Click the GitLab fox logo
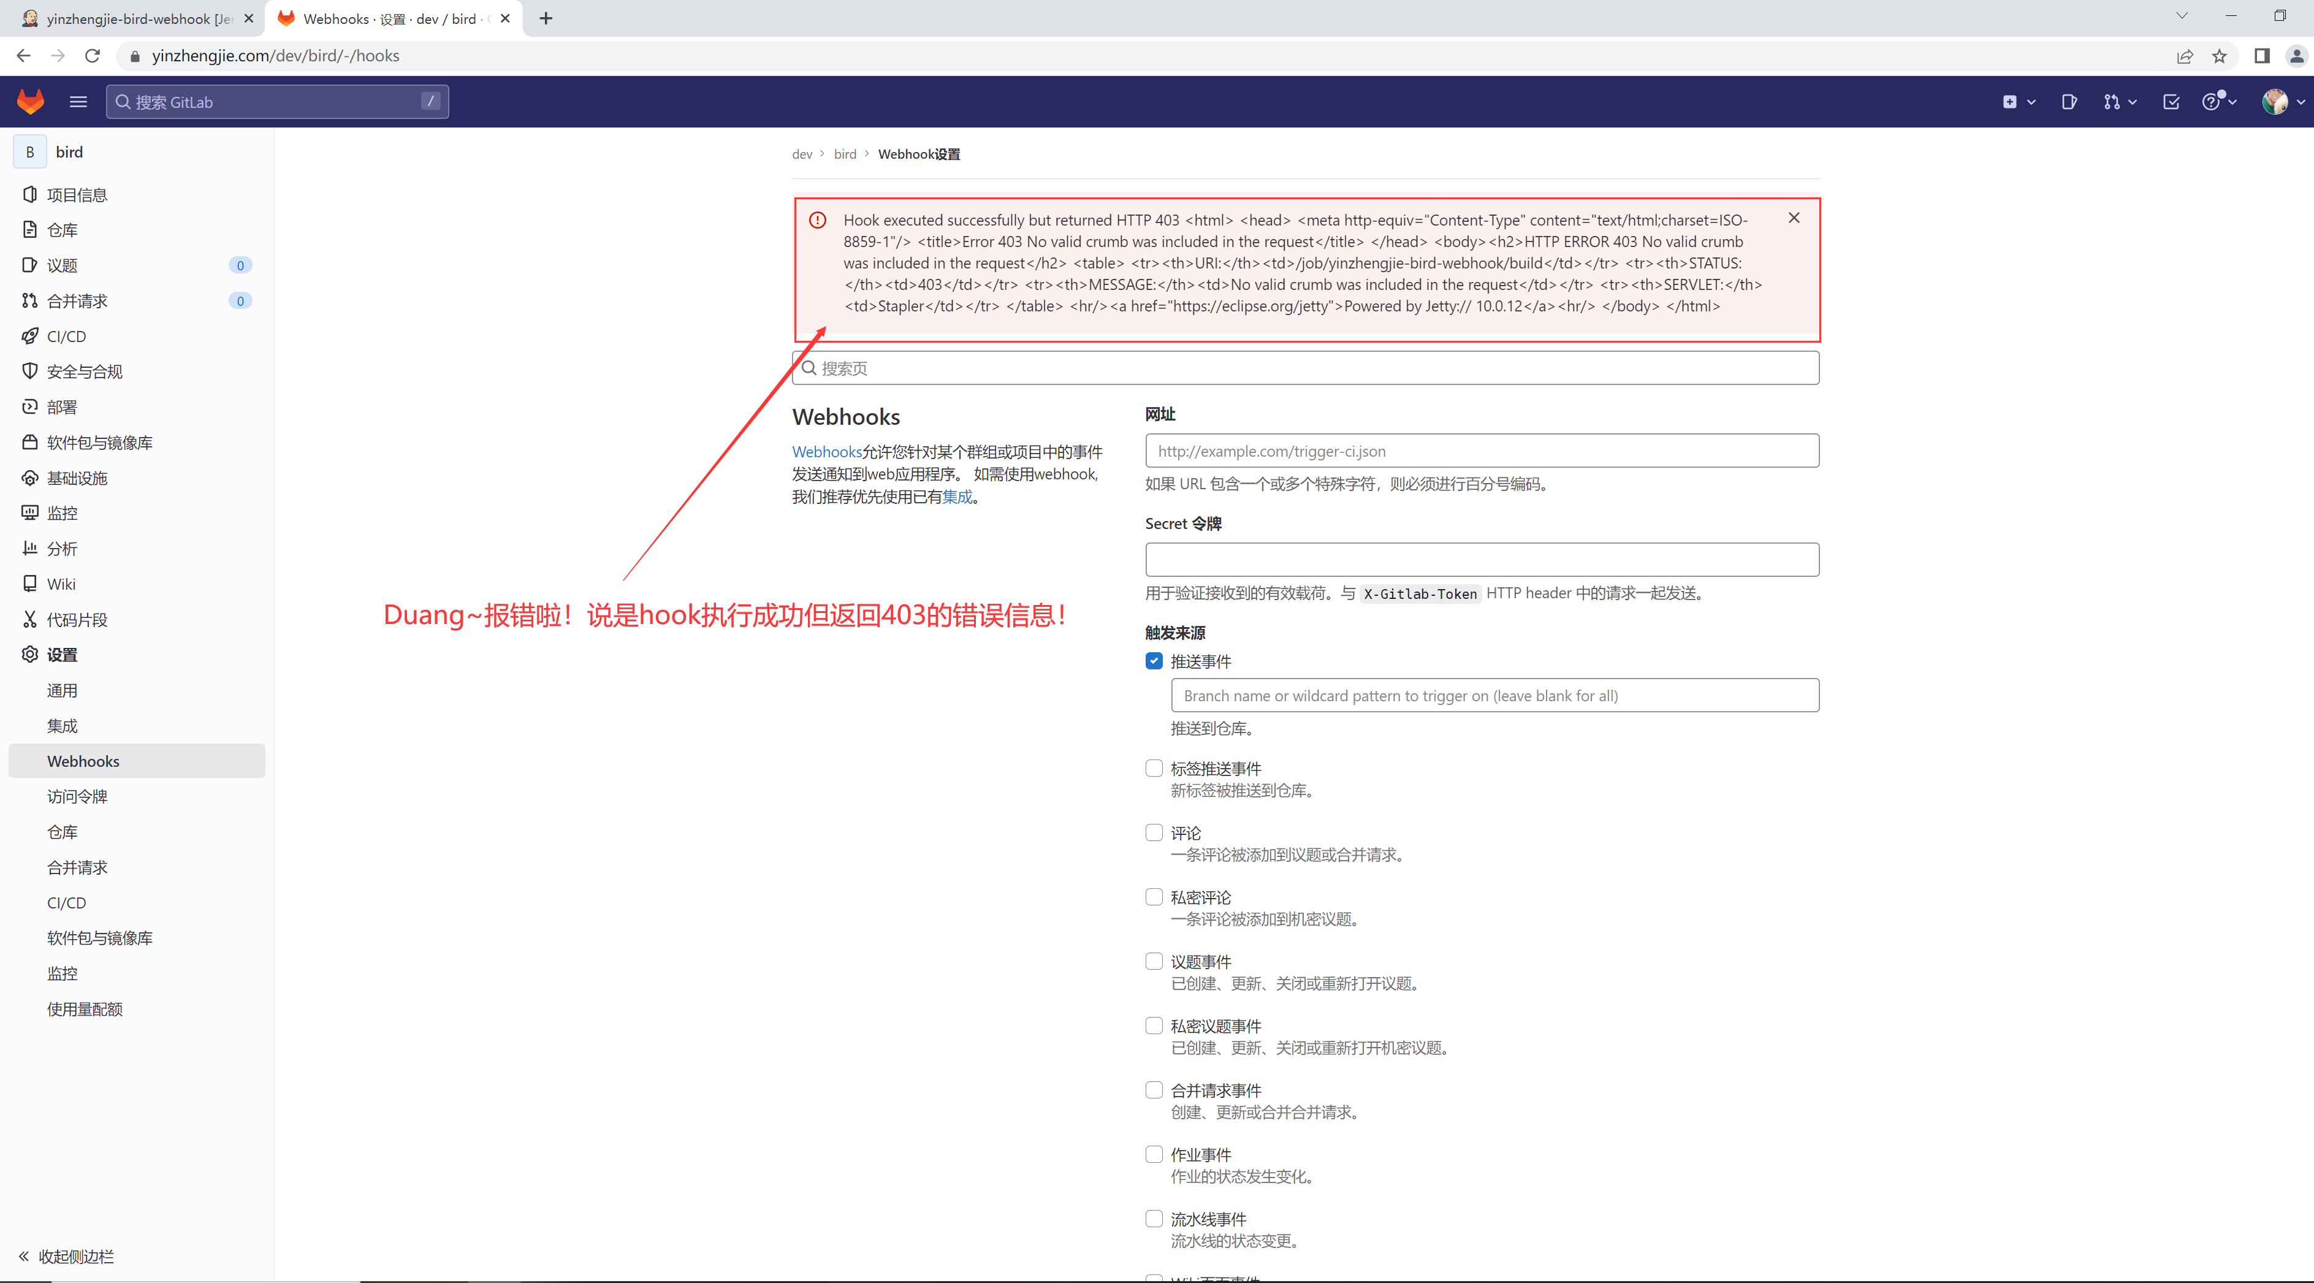This screenshot has height=1283, width=2314. 31,102
